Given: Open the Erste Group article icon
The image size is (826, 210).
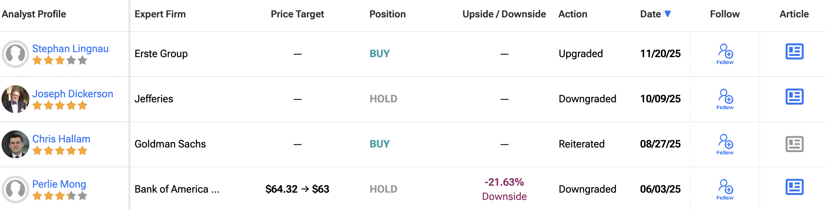Looking at the screenshot, I should (794, 52).
